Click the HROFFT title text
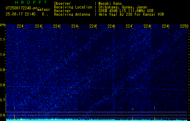190x121 pixels. (31, 2)
